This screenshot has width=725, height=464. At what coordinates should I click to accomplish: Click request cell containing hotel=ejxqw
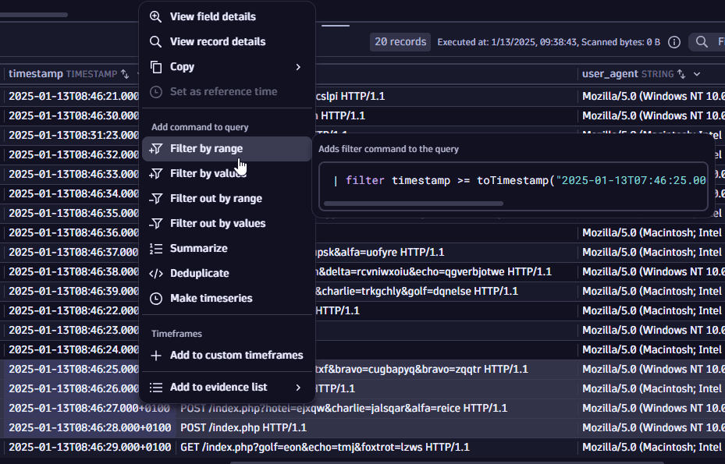click(x=377, y=409)
